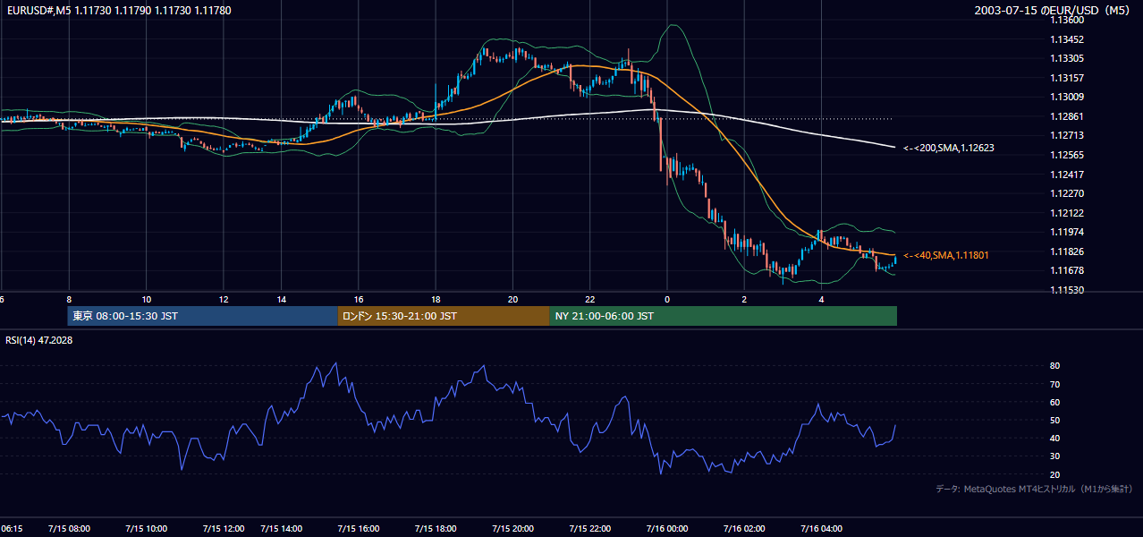The height and width of the screenshot is (537, 1143).
Task: Click hour label 22 under the price chart
Action: [589, 299]
